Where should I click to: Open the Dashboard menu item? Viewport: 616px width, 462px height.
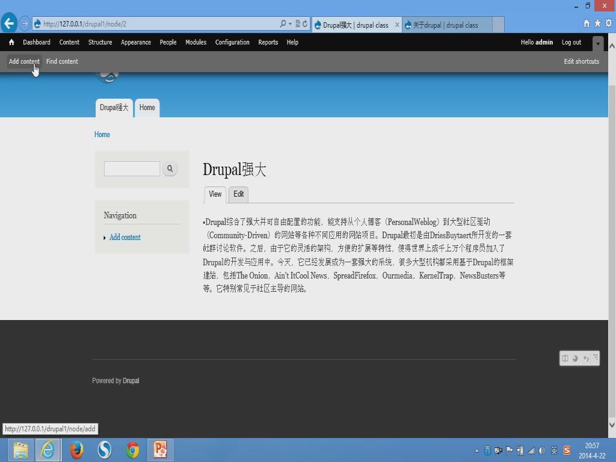37,42
